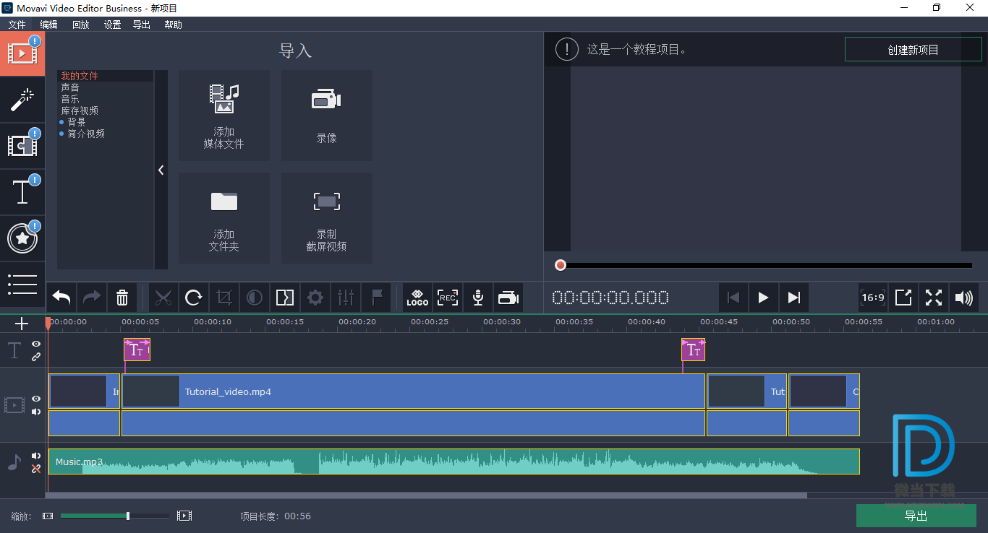
Task: Open the 导出 menu
Action: [142, 25]
